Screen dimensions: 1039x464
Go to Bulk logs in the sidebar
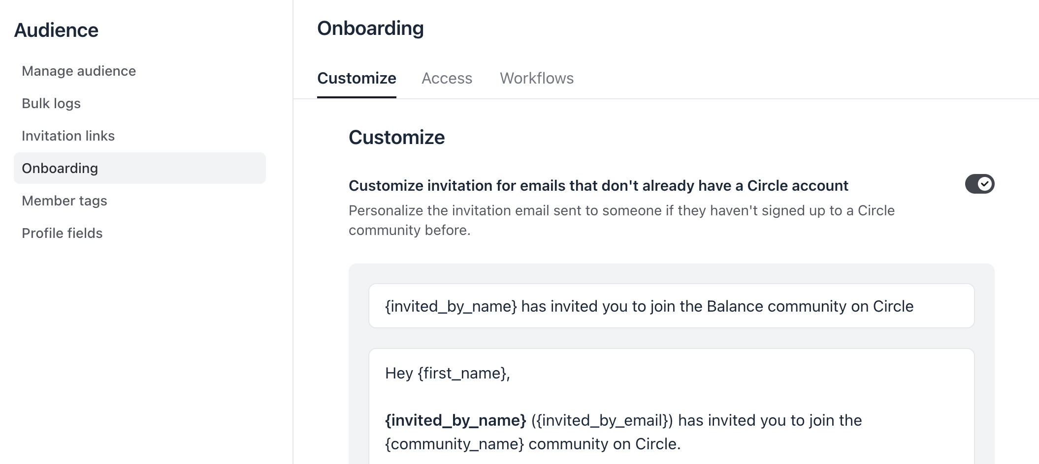pos(51,103)
